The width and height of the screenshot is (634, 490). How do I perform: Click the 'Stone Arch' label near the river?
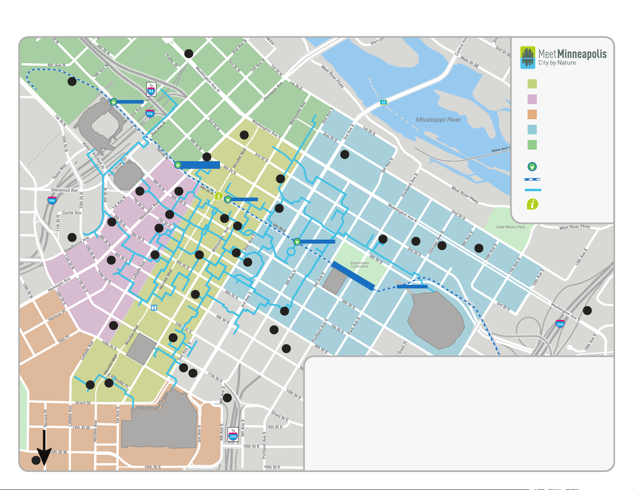[501, 150]
